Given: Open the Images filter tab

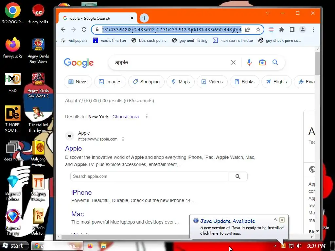Looking at the screenshot, I should point(110,82).
